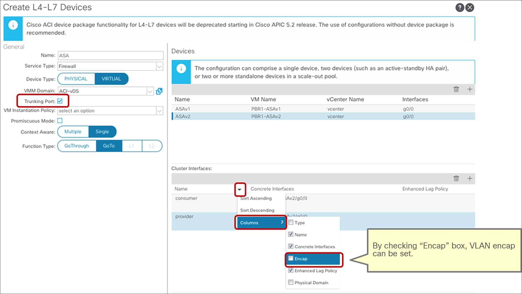Uncheck the Concrete Interfaces column checkbox
522x294 pixels.
pyautogui.click(x=291, y=246)
